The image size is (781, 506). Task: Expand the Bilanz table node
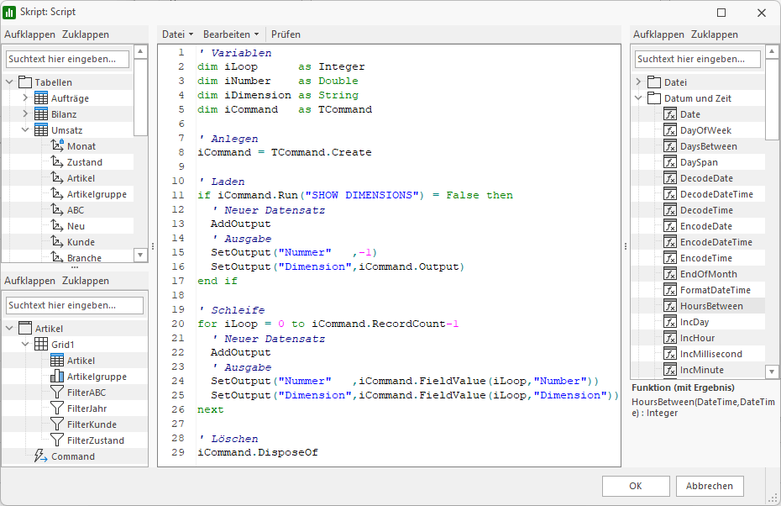coord(25,114)
